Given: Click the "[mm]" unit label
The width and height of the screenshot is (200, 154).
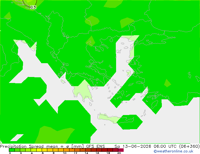Looking at the screenshot, I should click(78, 146).
